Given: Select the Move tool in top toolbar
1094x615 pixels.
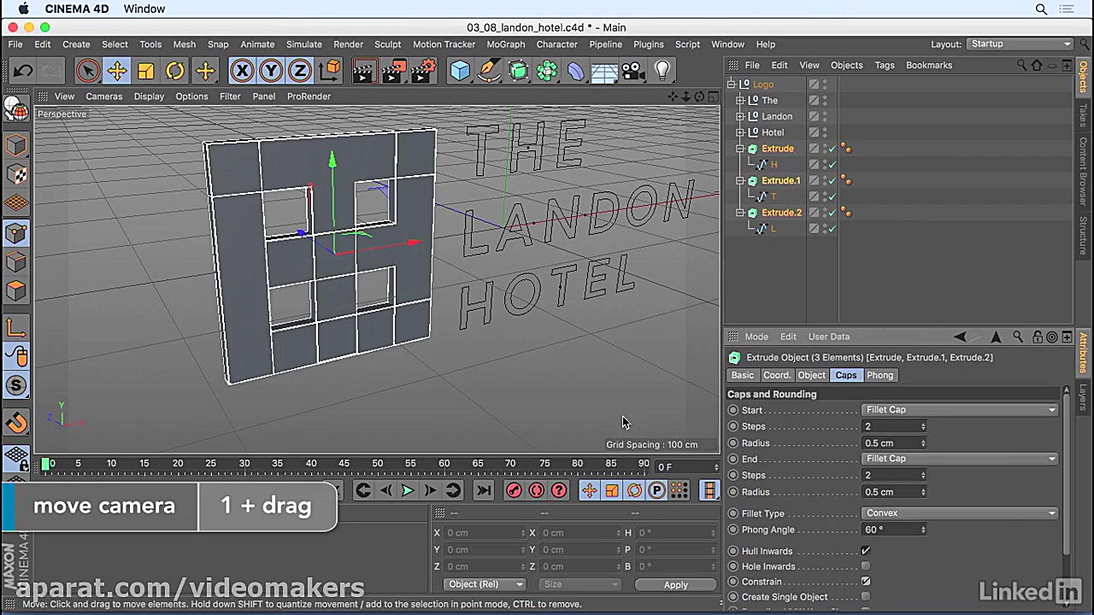Looking at the screenshot, I should pos(117,71).
